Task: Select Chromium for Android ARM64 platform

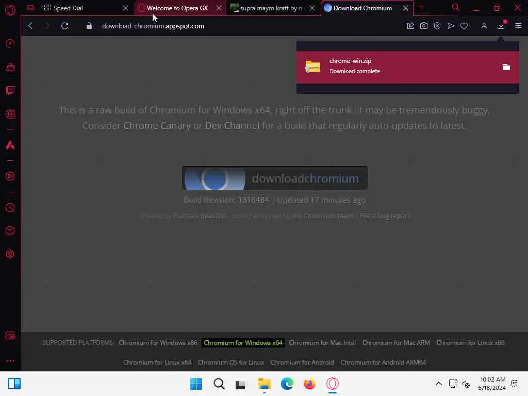Action: tap(383, 362)
